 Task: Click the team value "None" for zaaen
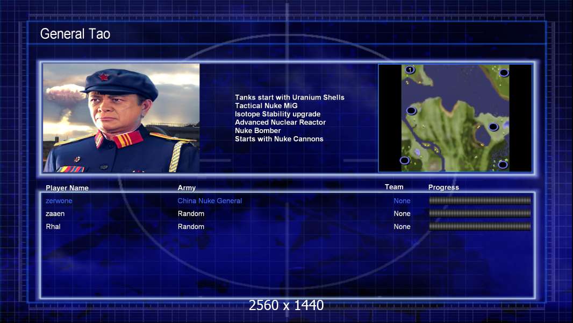(402, 214)
